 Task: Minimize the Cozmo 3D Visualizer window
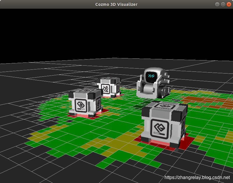tap(217, 4)
